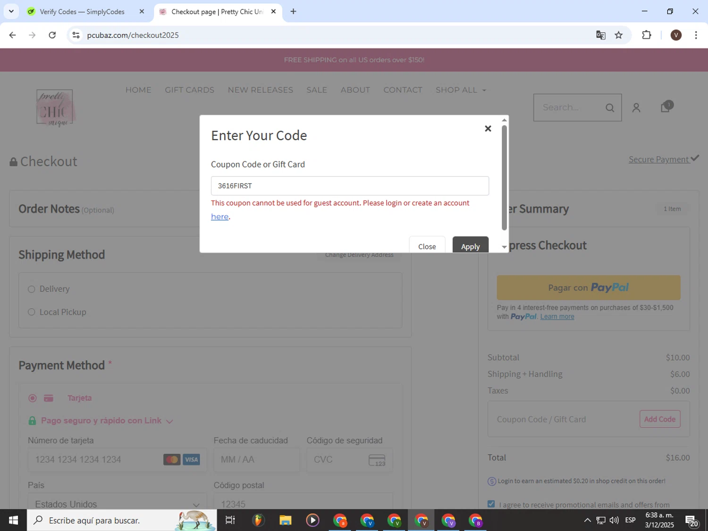Close the Verify Codes tab
Image resolution: width=708 pixels, height=531 pixels.
tap(142, 11)
